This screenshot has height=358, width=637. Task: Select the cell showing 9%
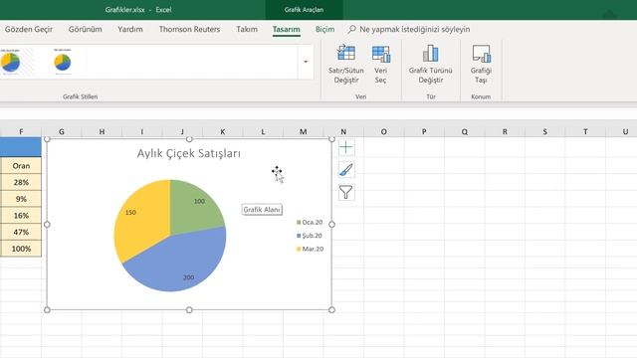(x=21, y=199)
